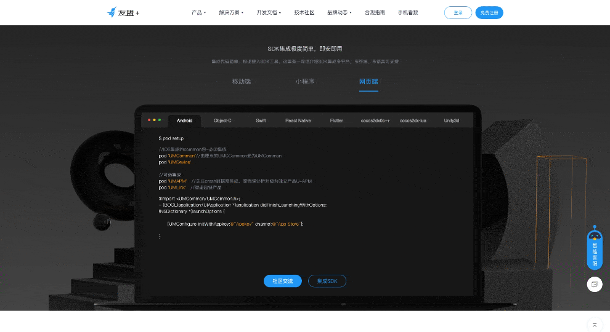
Task: Click the (NSDictionary *)launchOptions code line
Action: [x=192, y=211]
